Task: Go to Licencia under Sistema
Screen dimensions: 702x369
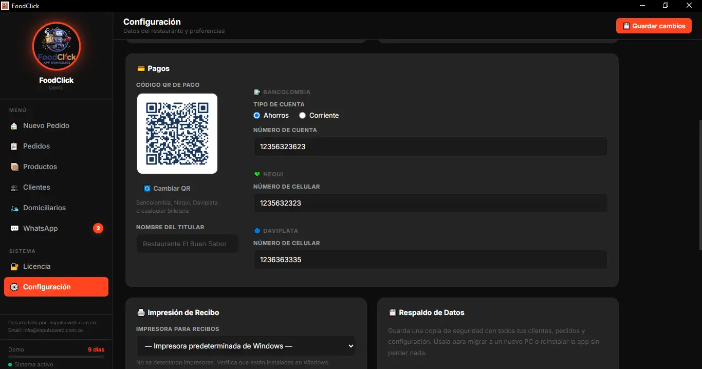Action: pyautogui.click(x=56, y=267)
